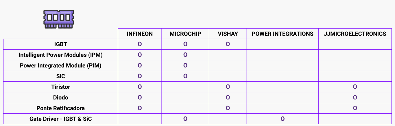Viewport: 395px width, 126px height.
Task: Click the purple memory chip icon
Action: point(59,19)
